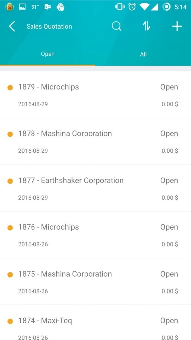Open quotation 1878 - Mashina Corporation
191x340 pixels.
(95, 141)
